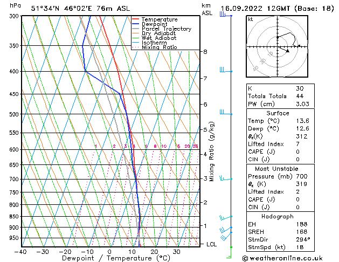The height and width of the screenshot is (262, 339).
Task: Click the grey Parcel Trajectory legend line
Action: tap(136, 29)
